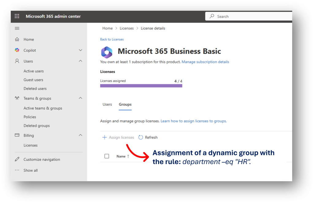Screen dimensions: 314x203
Task: Open Billing via its card icon
Action: pos(17,135)
